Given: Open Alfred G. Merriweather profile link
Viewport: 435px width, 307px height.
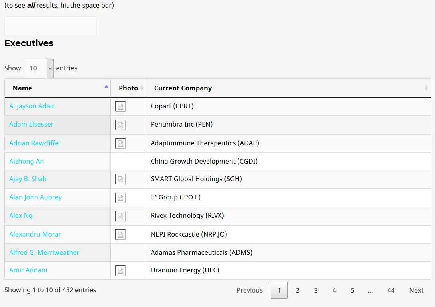Looking at the screenshot, I should point(44,252).
